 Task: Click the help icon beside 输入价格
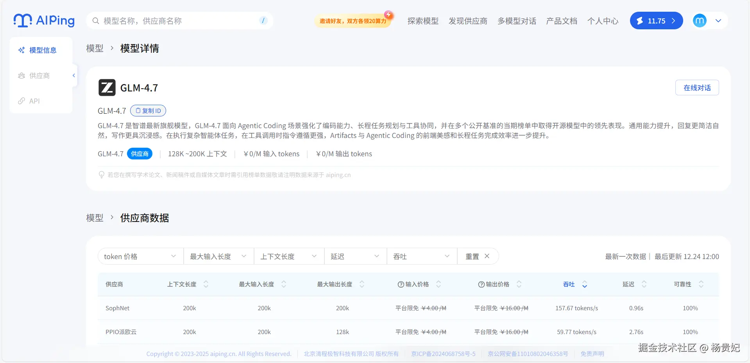(x=401, y=284)
